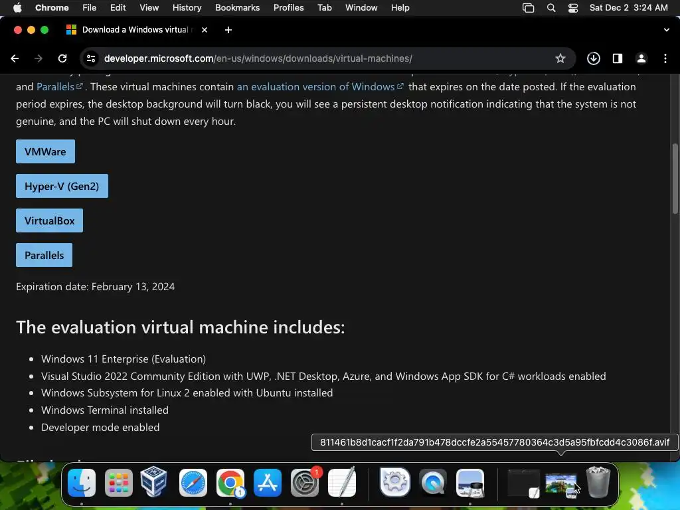Click 'Windows Subsystem for Linux 2' list item

(187, 393)
